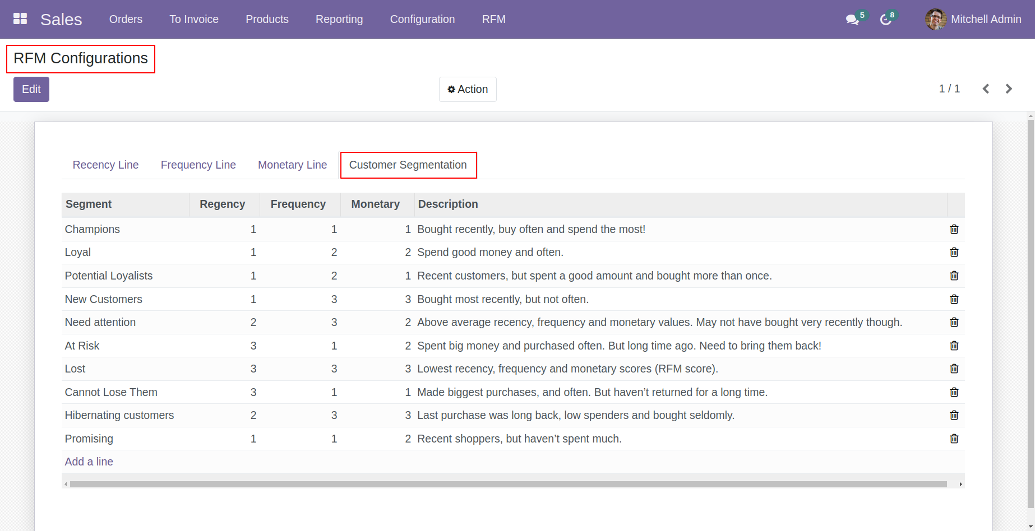The width and height of the screenshot is (1035, 531).
Task: Click 'Made biggest purchases, and often' description
Action: coord(592,392)
